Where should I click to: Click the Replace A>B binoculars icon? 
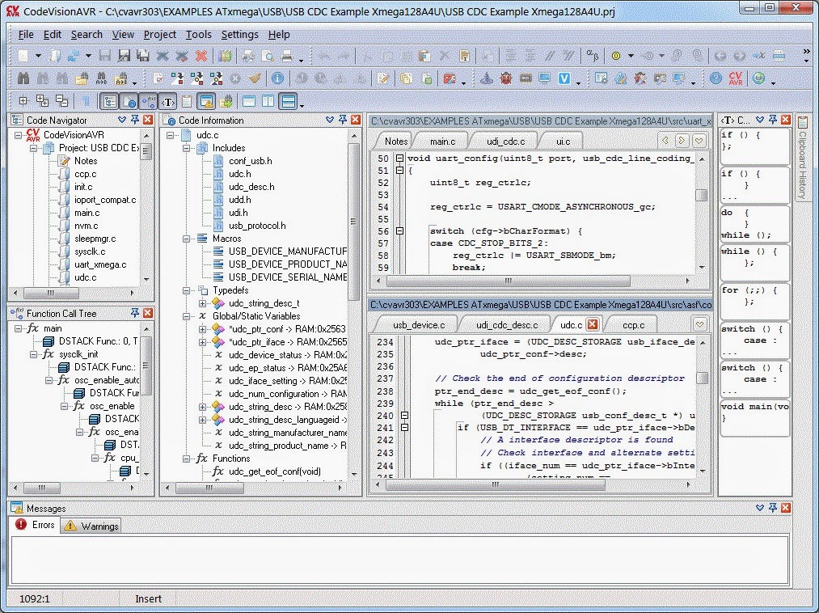coord(101,78)
